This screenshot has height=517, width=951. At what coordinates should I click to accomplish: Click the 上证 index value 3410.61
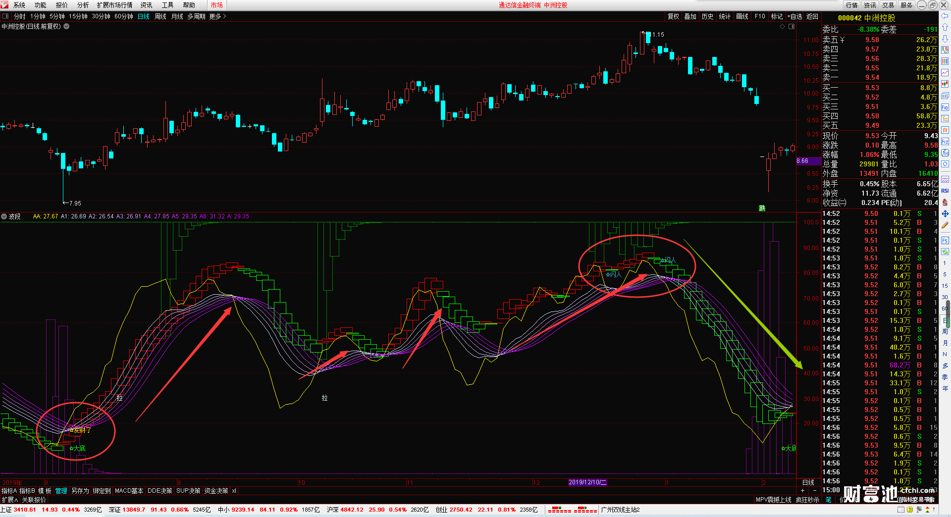(x=24, y=510)
